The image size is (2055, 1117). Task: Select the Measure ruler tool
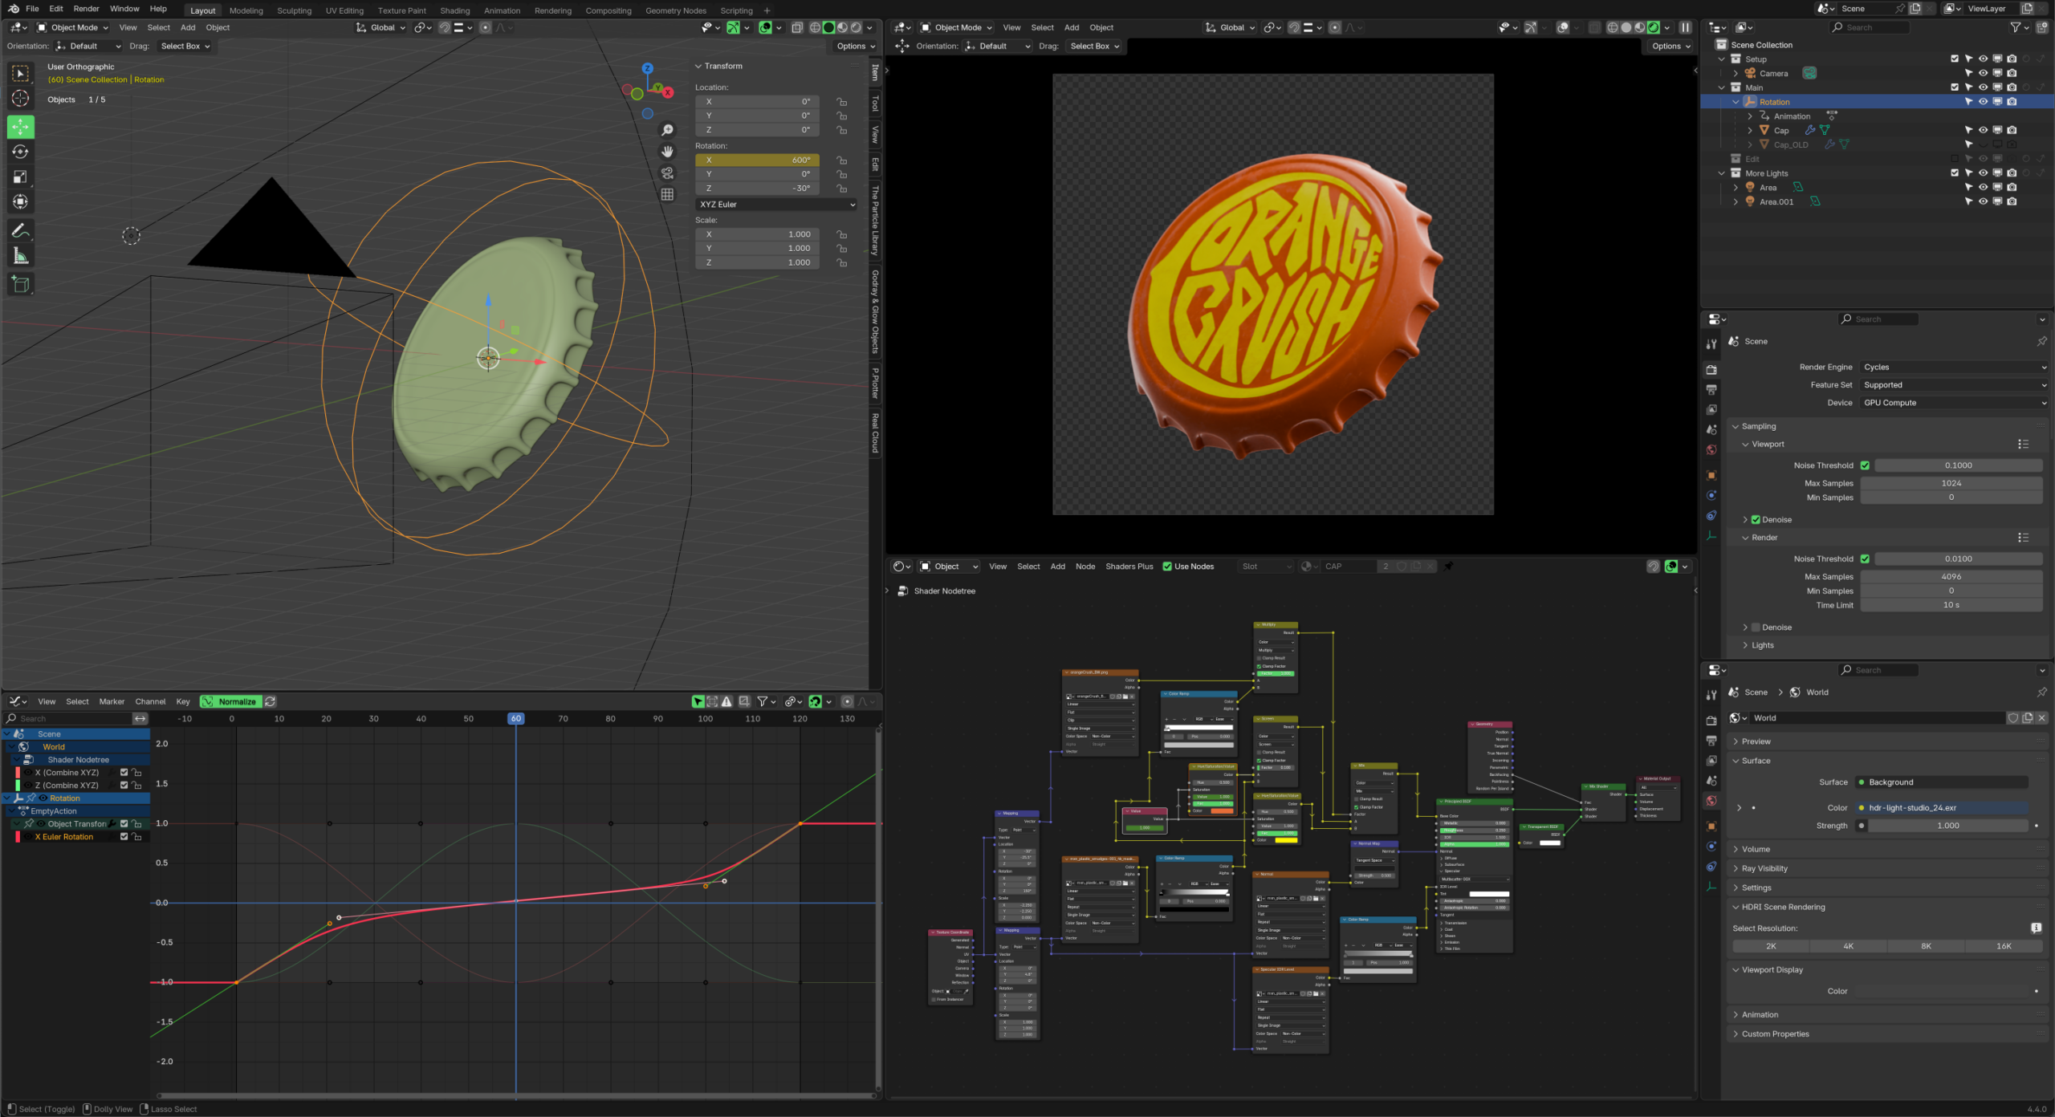coord(21,257)
